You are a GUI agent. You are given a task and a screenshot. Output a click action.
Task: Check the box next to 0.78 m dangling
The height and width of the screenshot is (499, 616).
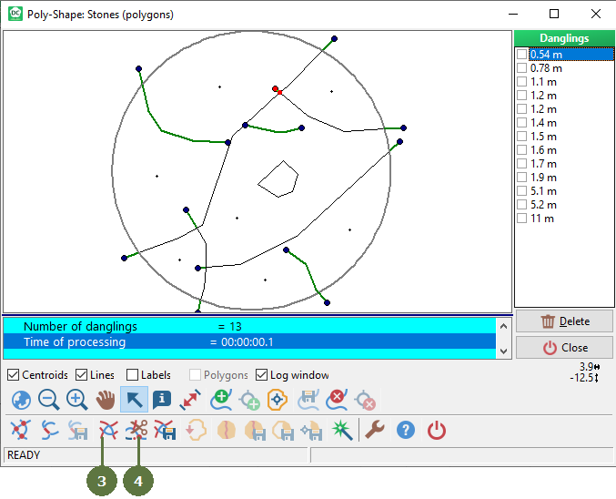(x=522, y=68)
